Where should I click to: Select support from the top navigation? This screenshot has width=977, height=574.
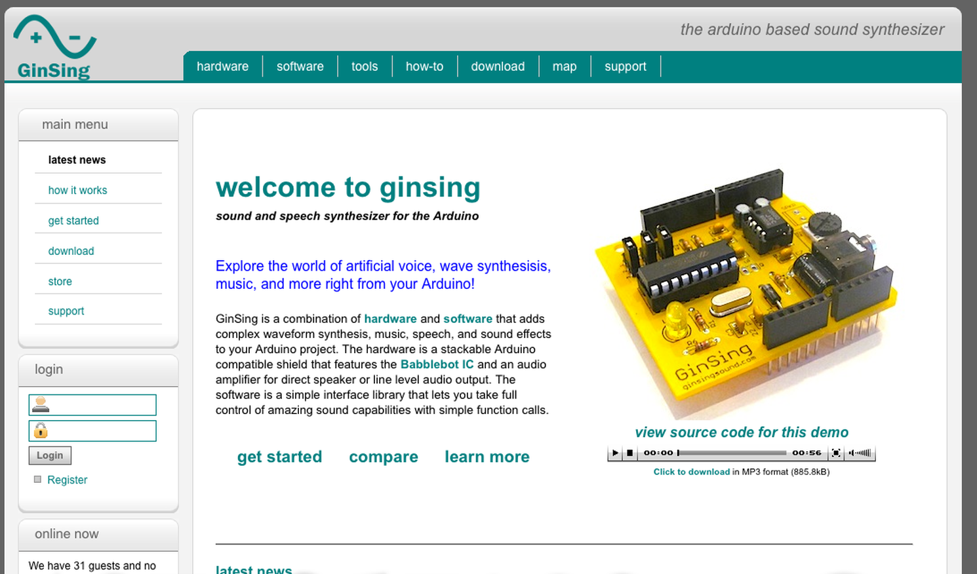pos(625,66)
